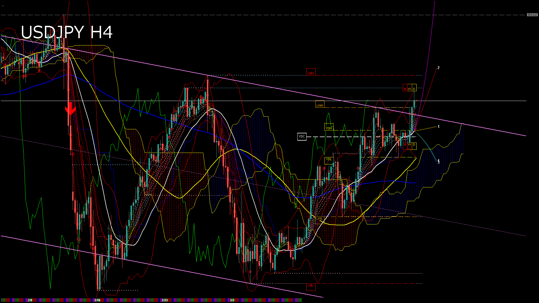The height and width of the screenshot is (303, 539).
Task: Toggle the W weekly box in lower selector
Action: (x=409, y=144)
